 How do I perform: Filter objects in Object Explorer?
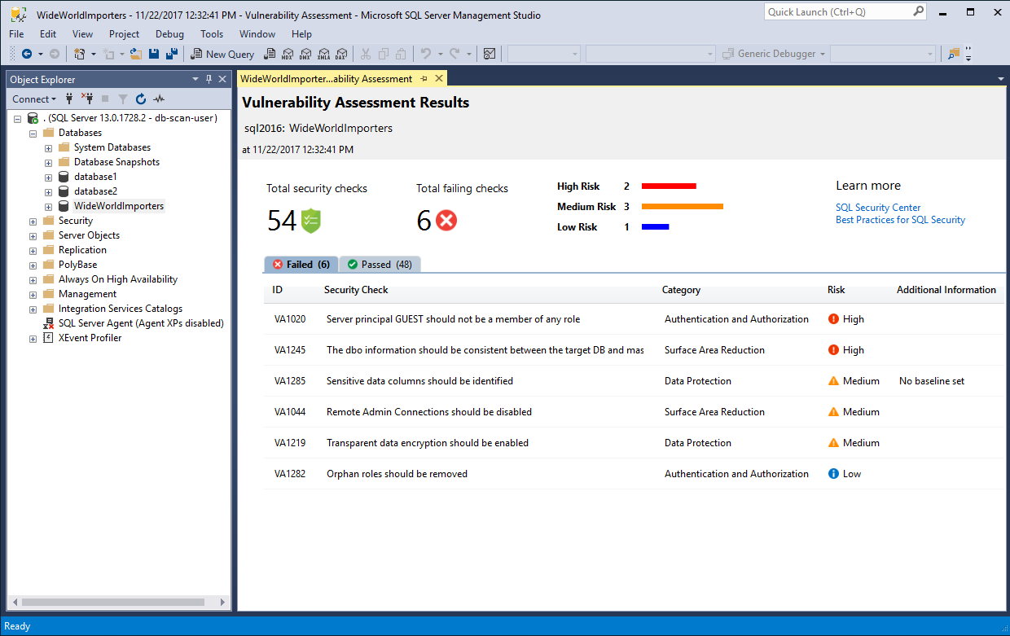122,99
